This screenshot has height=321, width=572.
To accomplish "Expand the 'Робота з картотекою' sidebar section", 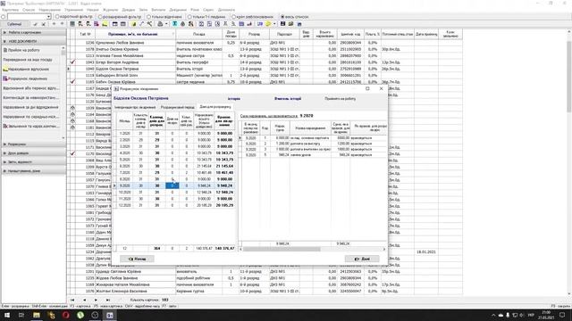I will click(34, 32).
